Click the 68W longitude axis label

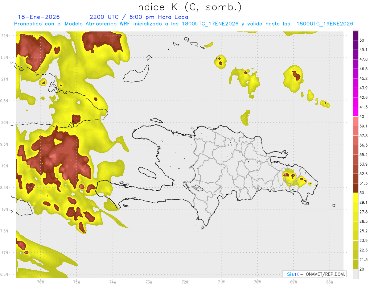point(329,282)
